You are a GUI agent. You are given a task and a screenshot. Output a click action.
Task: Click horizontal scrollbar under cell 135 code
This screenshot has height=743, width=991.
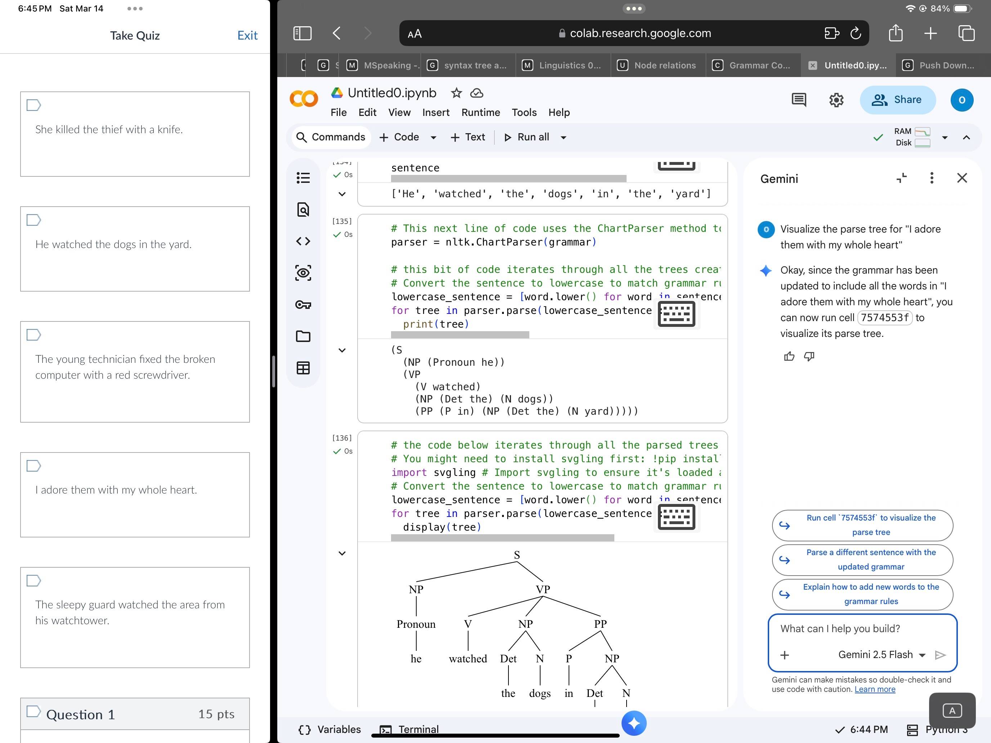click(459, 334)
